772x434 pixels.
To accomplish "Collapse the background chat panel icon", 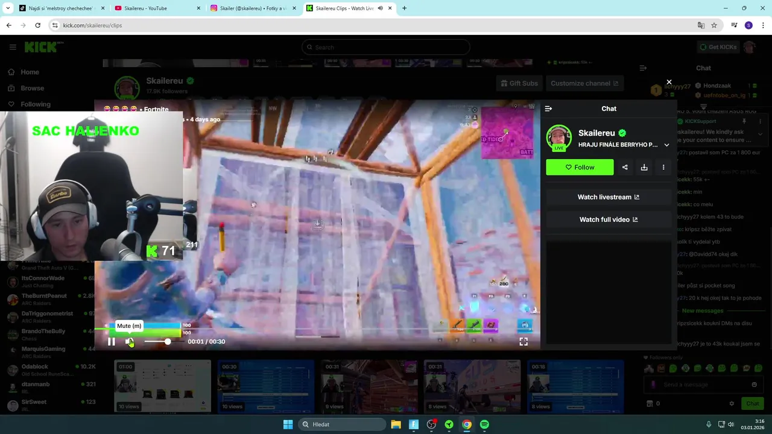I will click(x=643, y=68).
